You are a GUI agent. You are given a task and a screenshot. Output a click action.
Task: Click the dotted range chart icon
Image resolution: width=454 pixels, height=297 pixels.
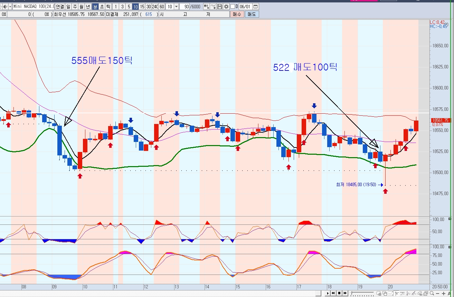[x=390, y=293]
